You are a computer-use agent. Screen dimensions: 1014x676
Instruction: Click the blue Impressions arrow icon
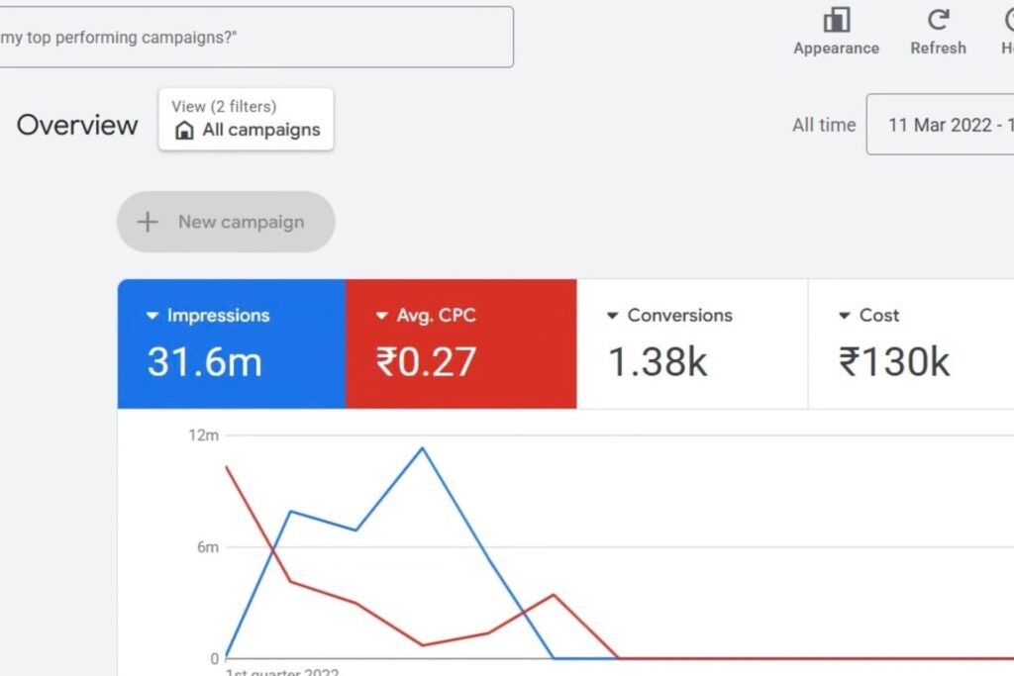(x=151, y=316)
